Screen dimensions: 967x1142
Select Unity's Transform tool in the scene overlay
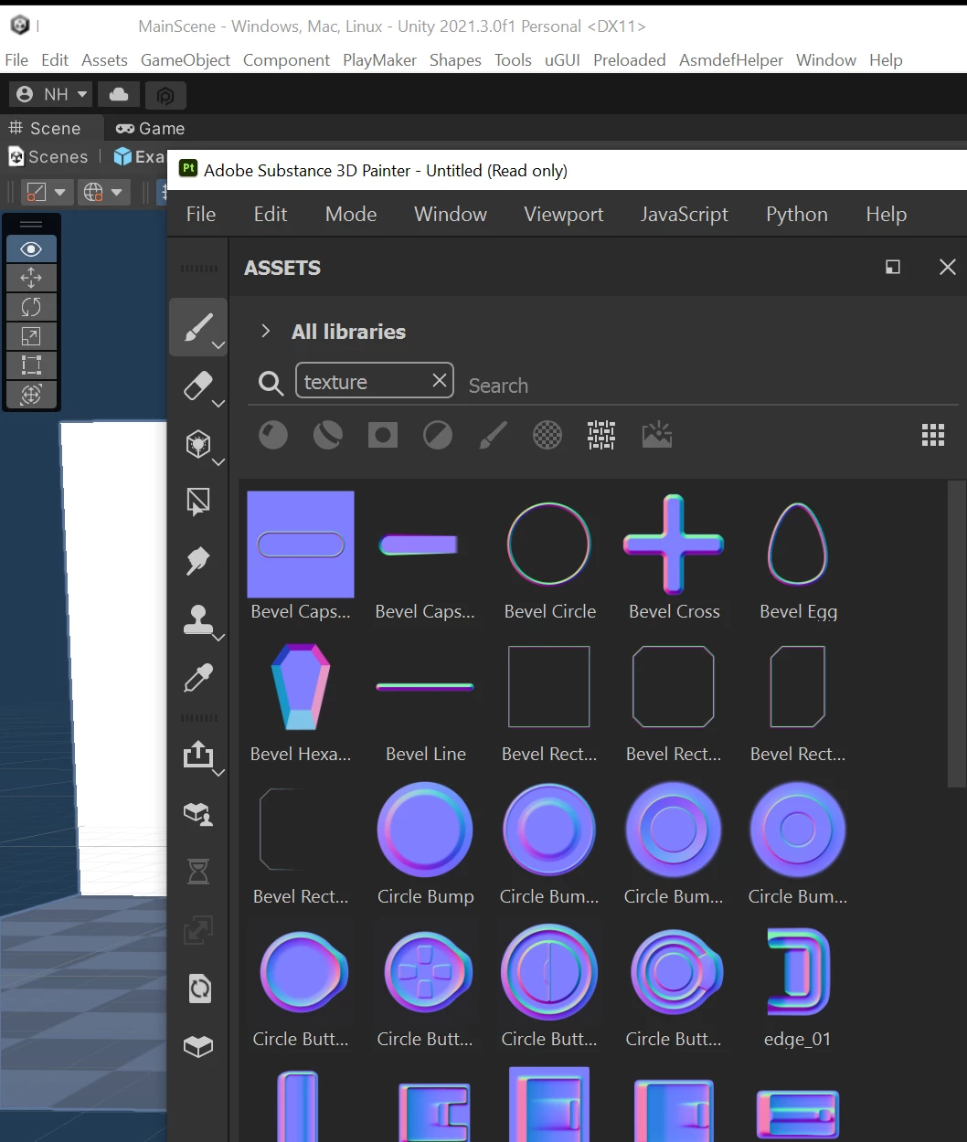click(31, 395)
